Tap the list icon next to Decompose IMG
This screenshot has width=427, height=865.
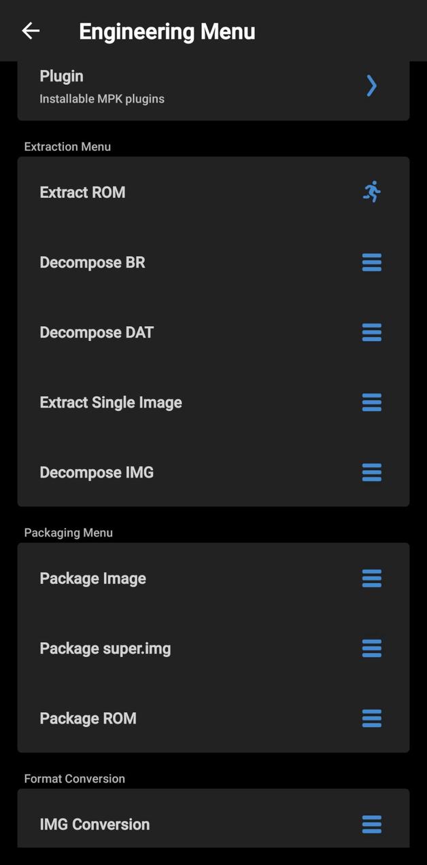click(x=371, y=472)
